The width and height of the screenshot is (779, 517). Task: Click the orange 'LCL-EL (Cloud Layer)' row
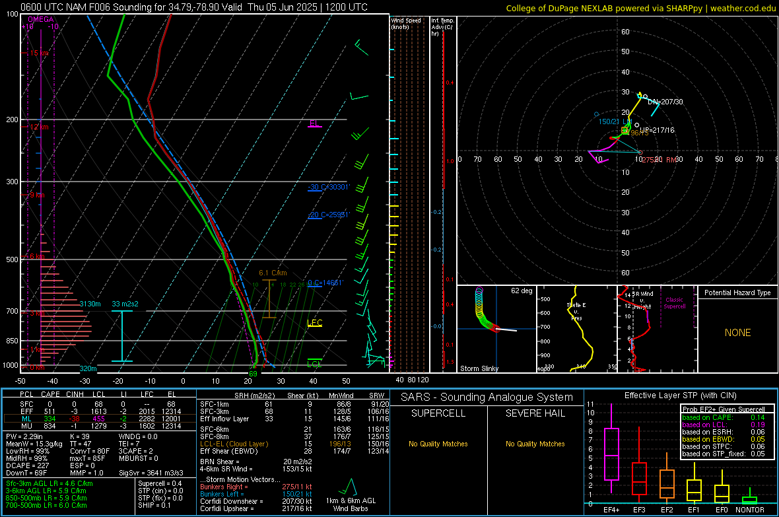(294, 444)
